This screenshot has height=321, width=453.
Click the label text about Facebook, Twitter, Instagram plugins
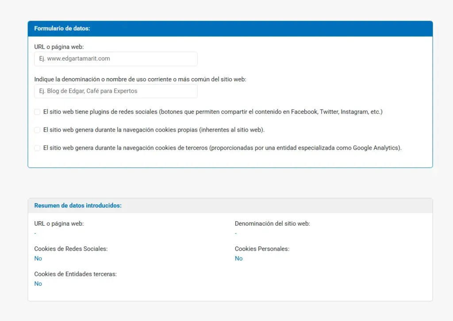pyautogui.click(x=213, y=112)
